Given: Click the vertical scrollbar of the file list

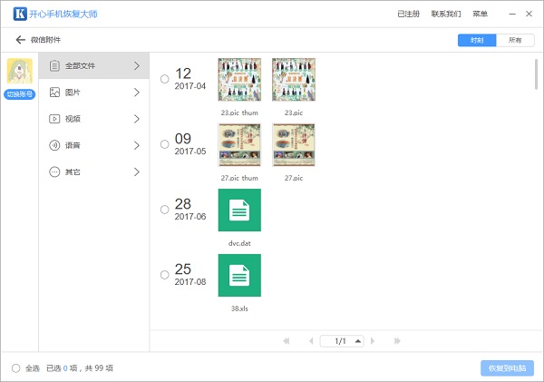Looking at the screenshot, I should (x=537, y=73).
